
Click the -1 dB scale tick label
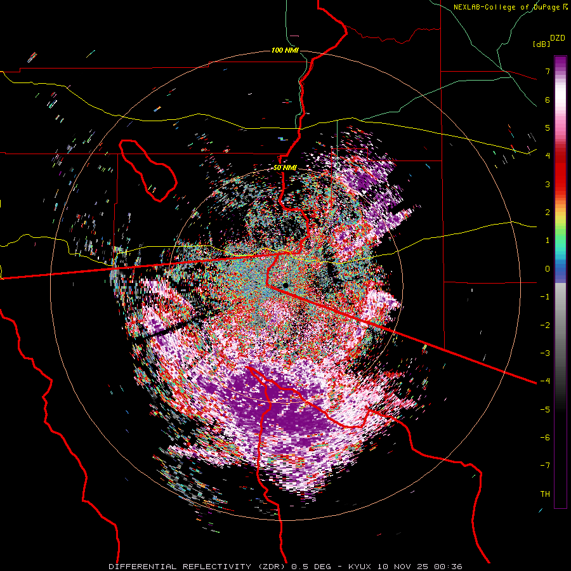click(x=545, y=297)
